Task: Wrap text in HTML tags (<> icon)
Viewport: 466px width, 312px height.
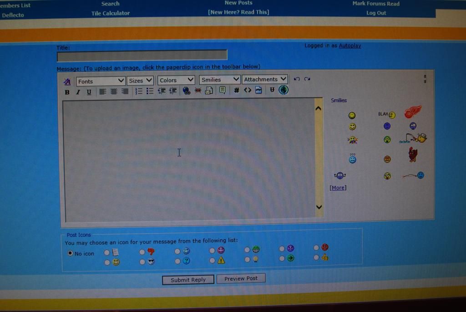Action: coord(248,90)
